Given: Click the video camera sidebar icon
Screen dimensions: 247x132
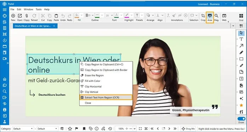Looking at the screenshot, I should pos(5,59).
